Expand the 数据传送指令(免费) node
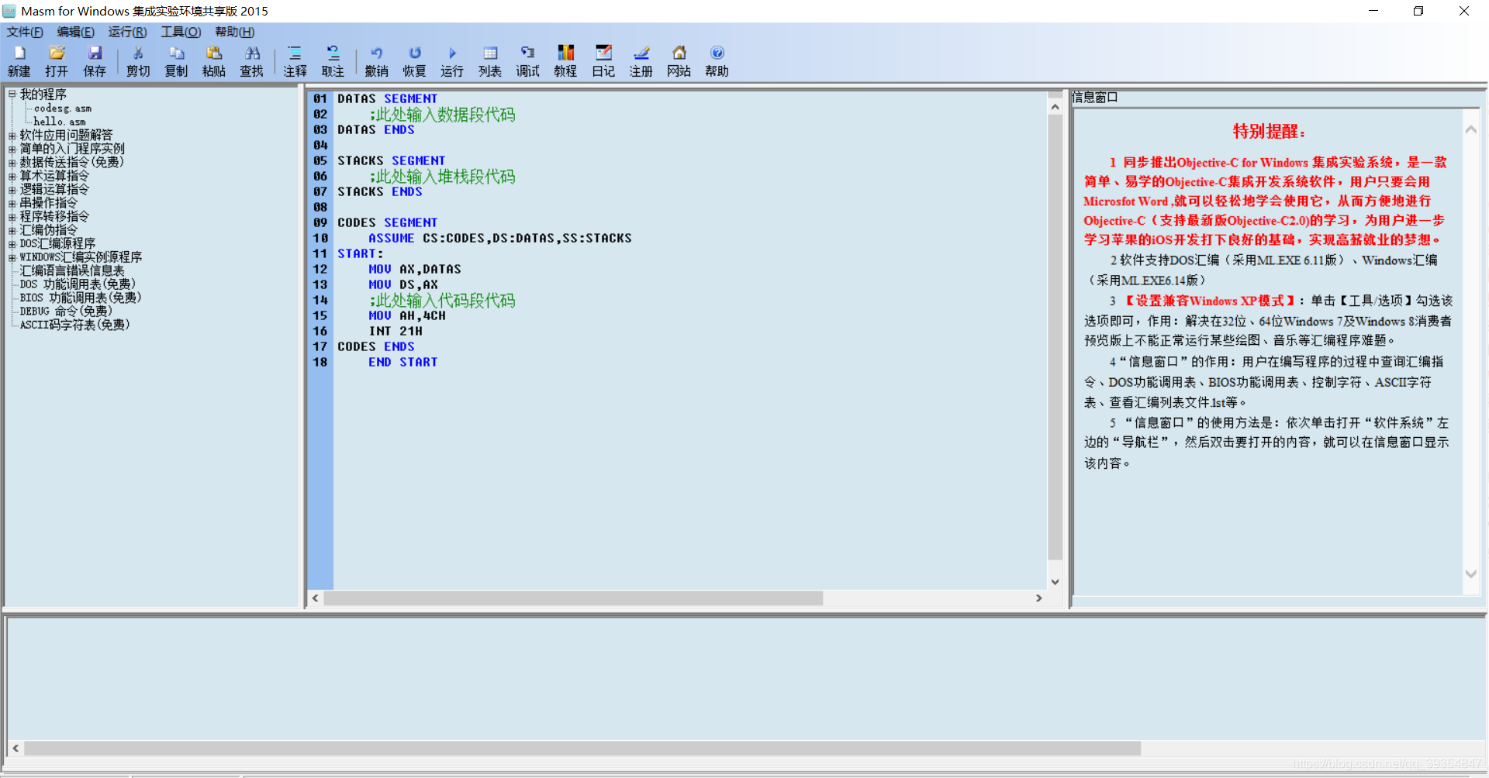 12,163
